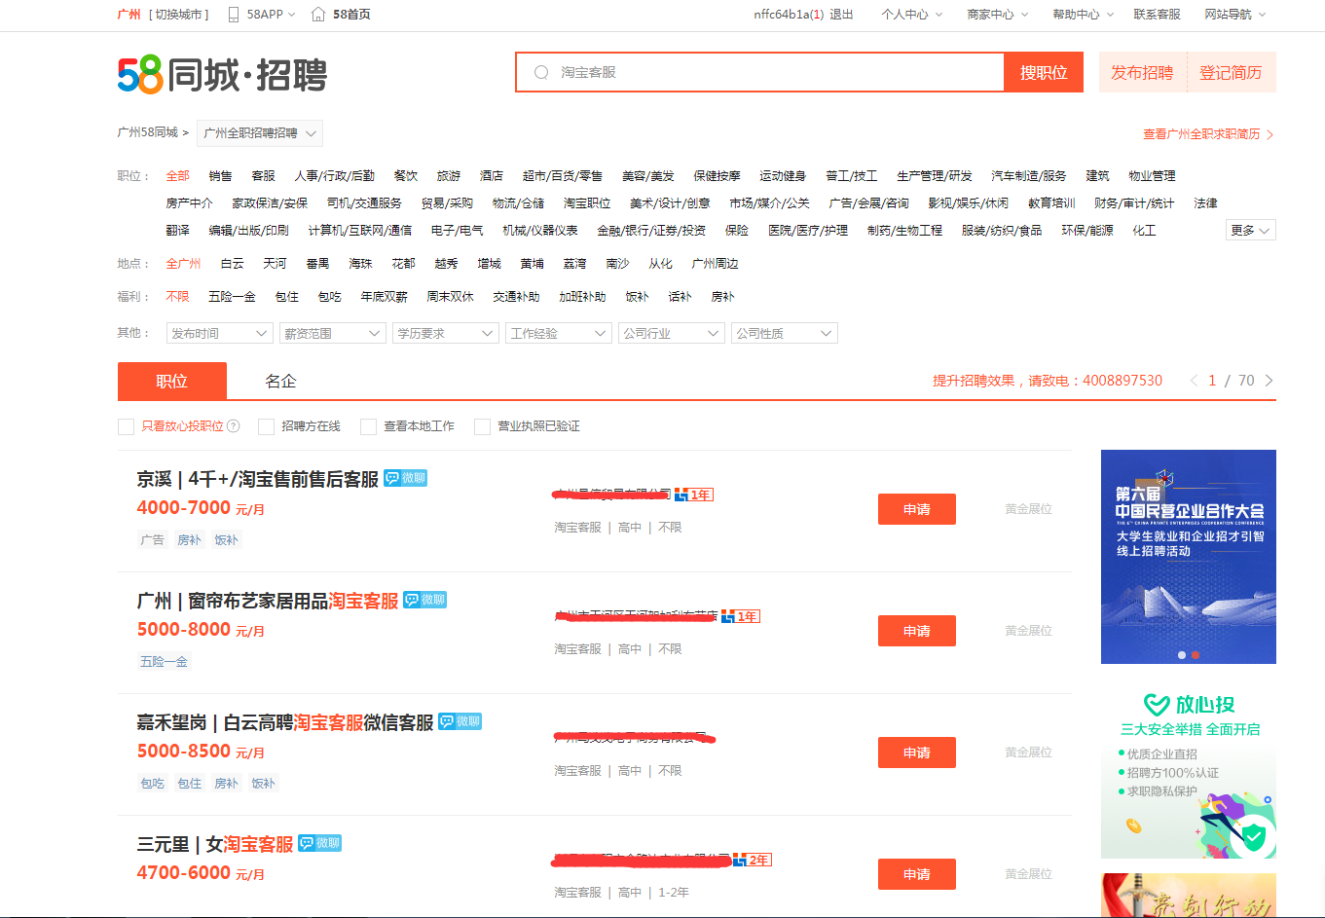Select 淘宝职位 category

(587, 203)
